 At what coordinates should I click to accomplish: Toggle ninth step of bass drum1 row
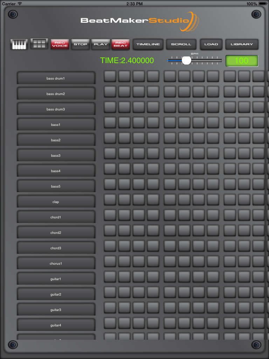coord(230,76)
